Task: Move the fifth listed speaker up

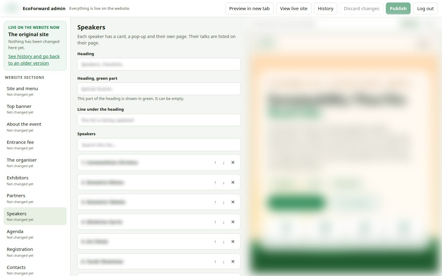Action: [x=215, y=242]
